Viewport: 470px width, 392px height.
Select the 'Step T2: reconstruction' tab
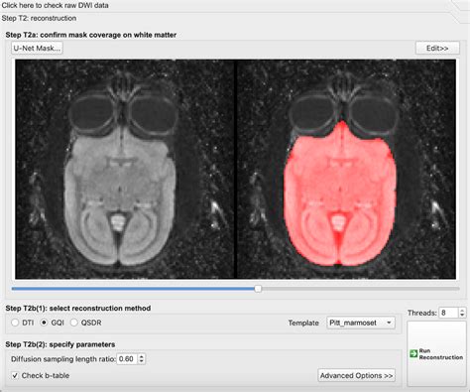(39, 18)
